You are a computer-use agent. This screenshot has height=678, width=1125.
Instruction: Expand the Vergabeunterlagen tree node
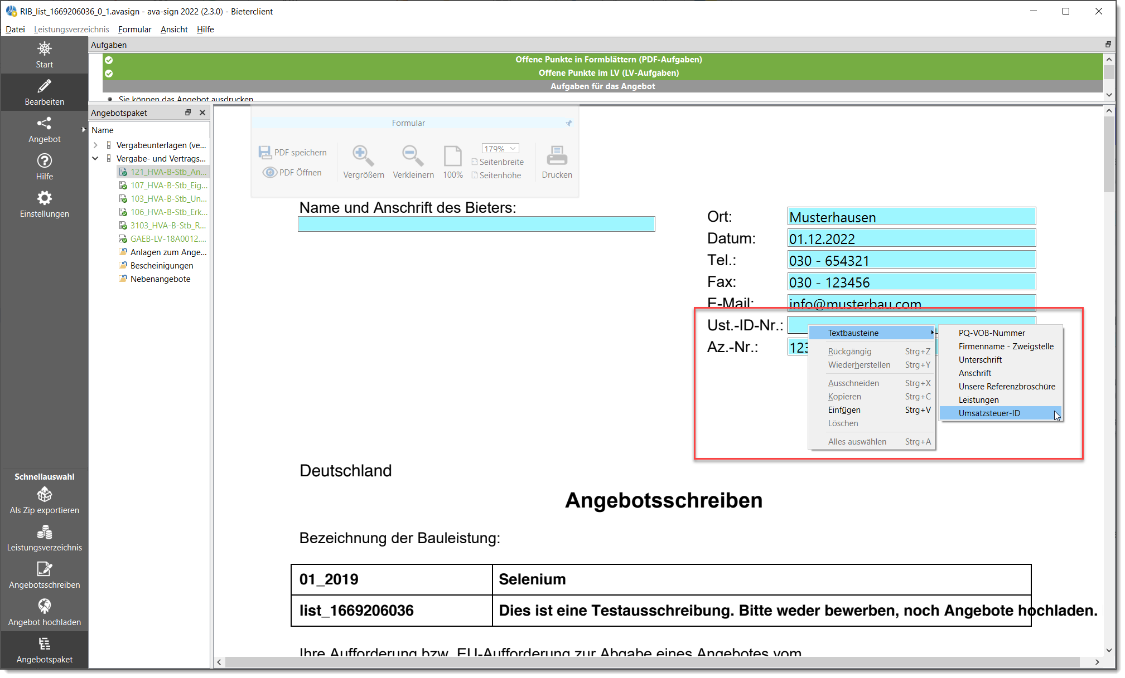coord(95,145)
